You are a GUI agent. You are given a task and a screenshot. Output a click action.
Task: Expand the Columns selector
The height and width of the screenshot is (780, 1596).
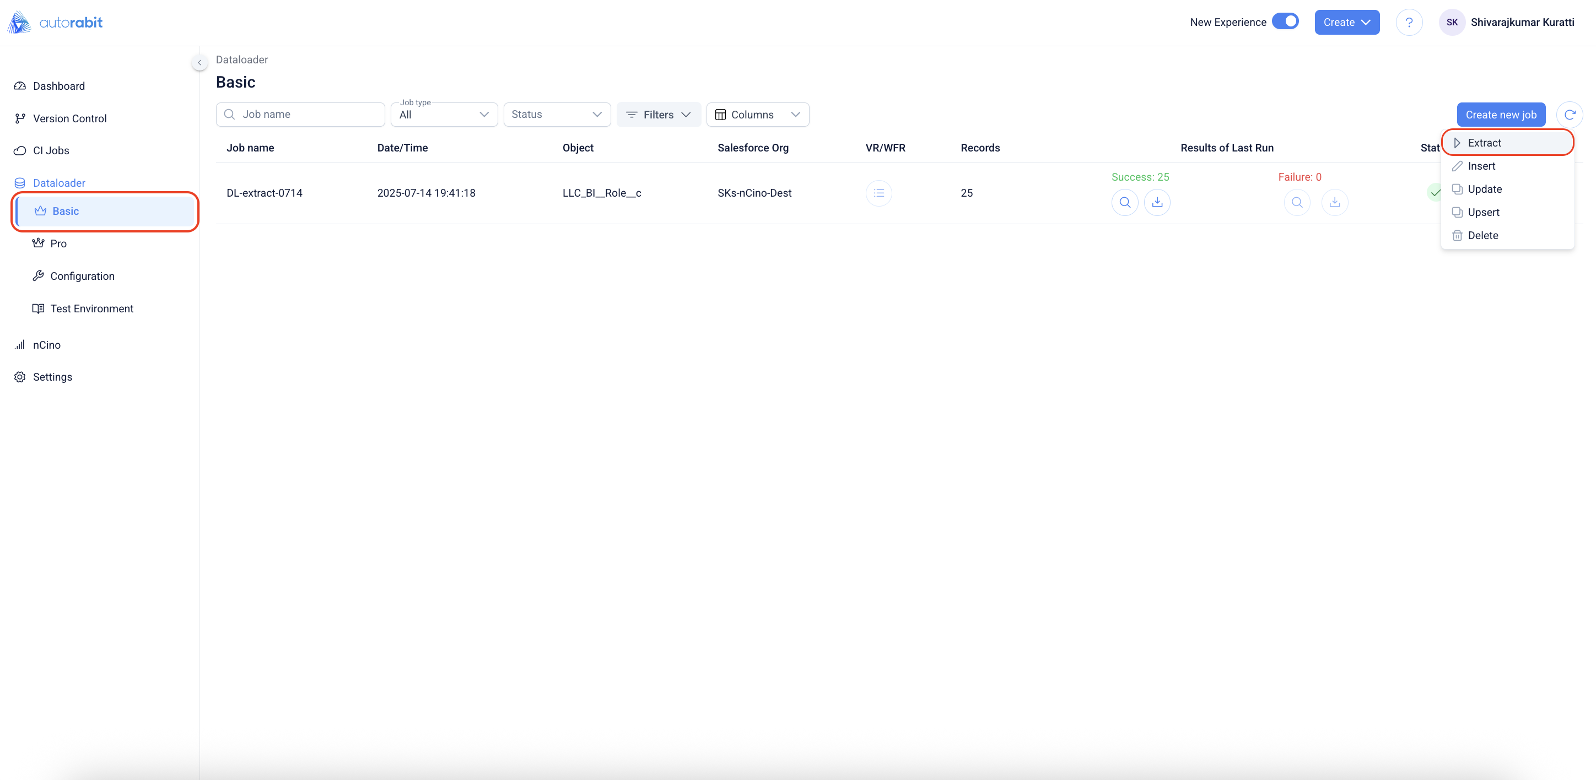[757, 115]
